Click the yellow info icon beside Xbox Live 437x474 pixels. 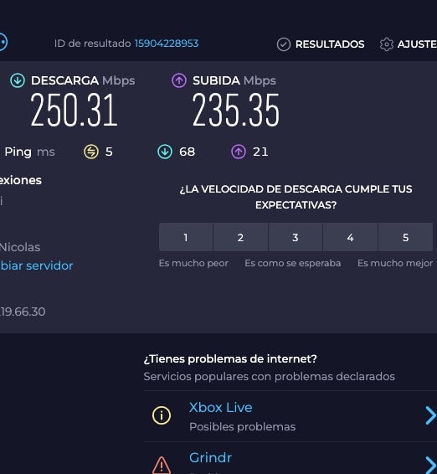[x=162, y=415]
